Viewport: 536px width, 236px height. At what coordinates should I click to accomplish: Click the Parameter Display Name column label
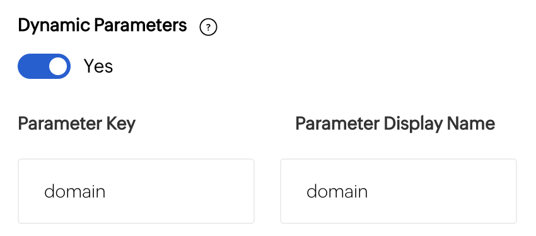(395, 124)
